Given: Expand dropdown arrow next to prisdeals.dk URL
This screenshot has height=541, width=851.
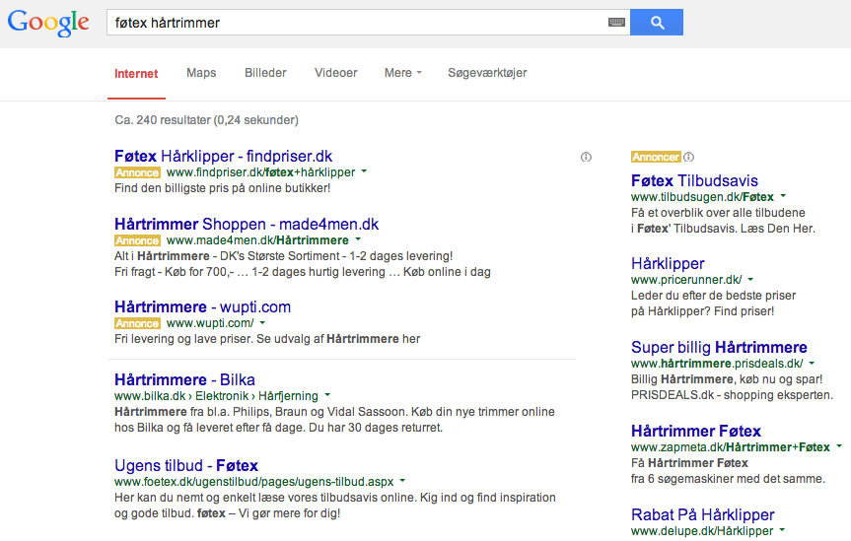Looking at the screenshot, I should pos(812,363).
